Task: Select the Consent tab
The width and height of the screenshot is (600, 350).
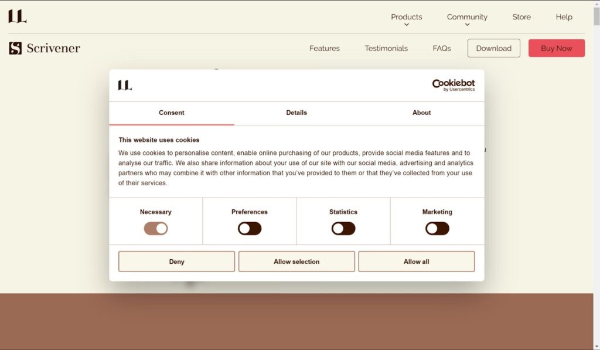Action: point(172,113)
